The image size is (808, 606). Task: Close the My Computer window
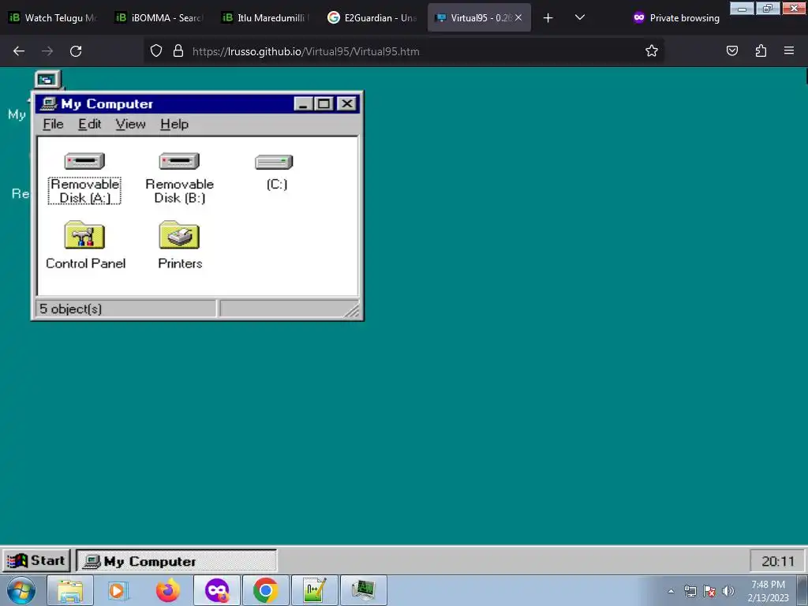pyautogui.click(x=347, y=104)
